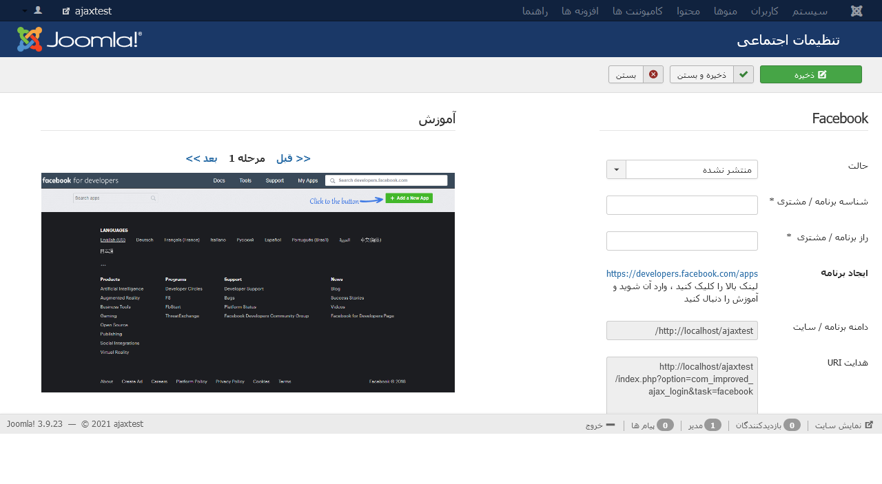
Task: Click the راز برنامه / مشتری input field
Action: [x=682, y=241]
